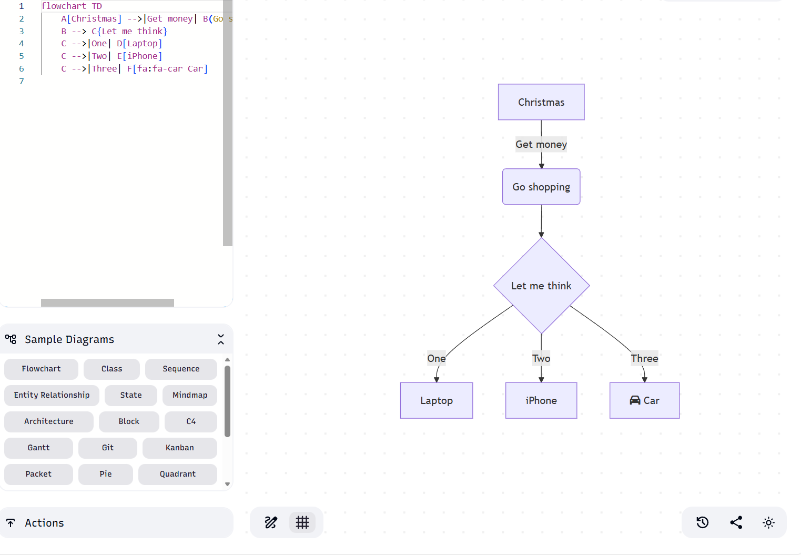Click the collapse chevron on Sample Diagrams header
Screen dimensions: 801x555
(220, 339)
